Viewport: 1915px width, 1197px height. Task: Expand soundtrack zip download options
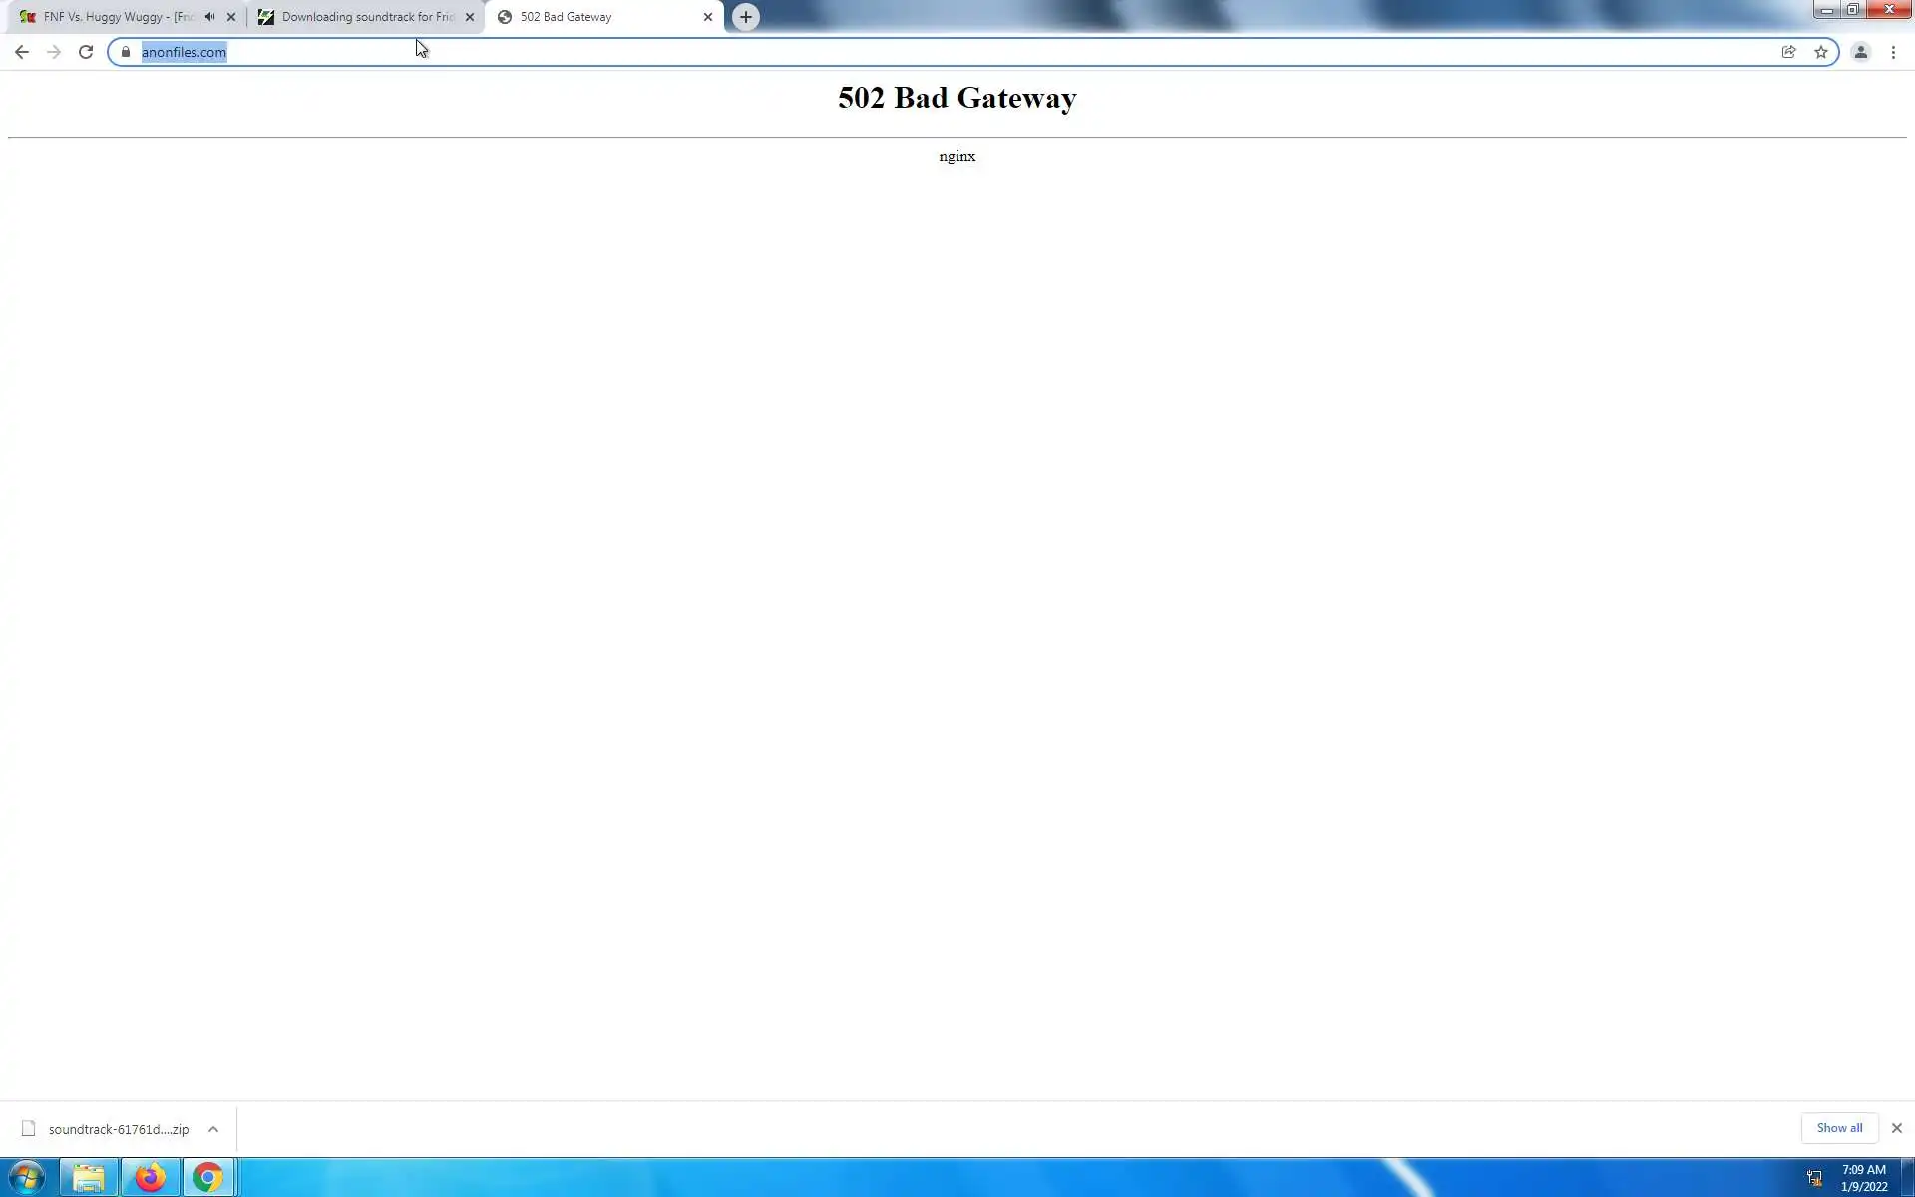pyautogui.click(x=212, y=1129)
